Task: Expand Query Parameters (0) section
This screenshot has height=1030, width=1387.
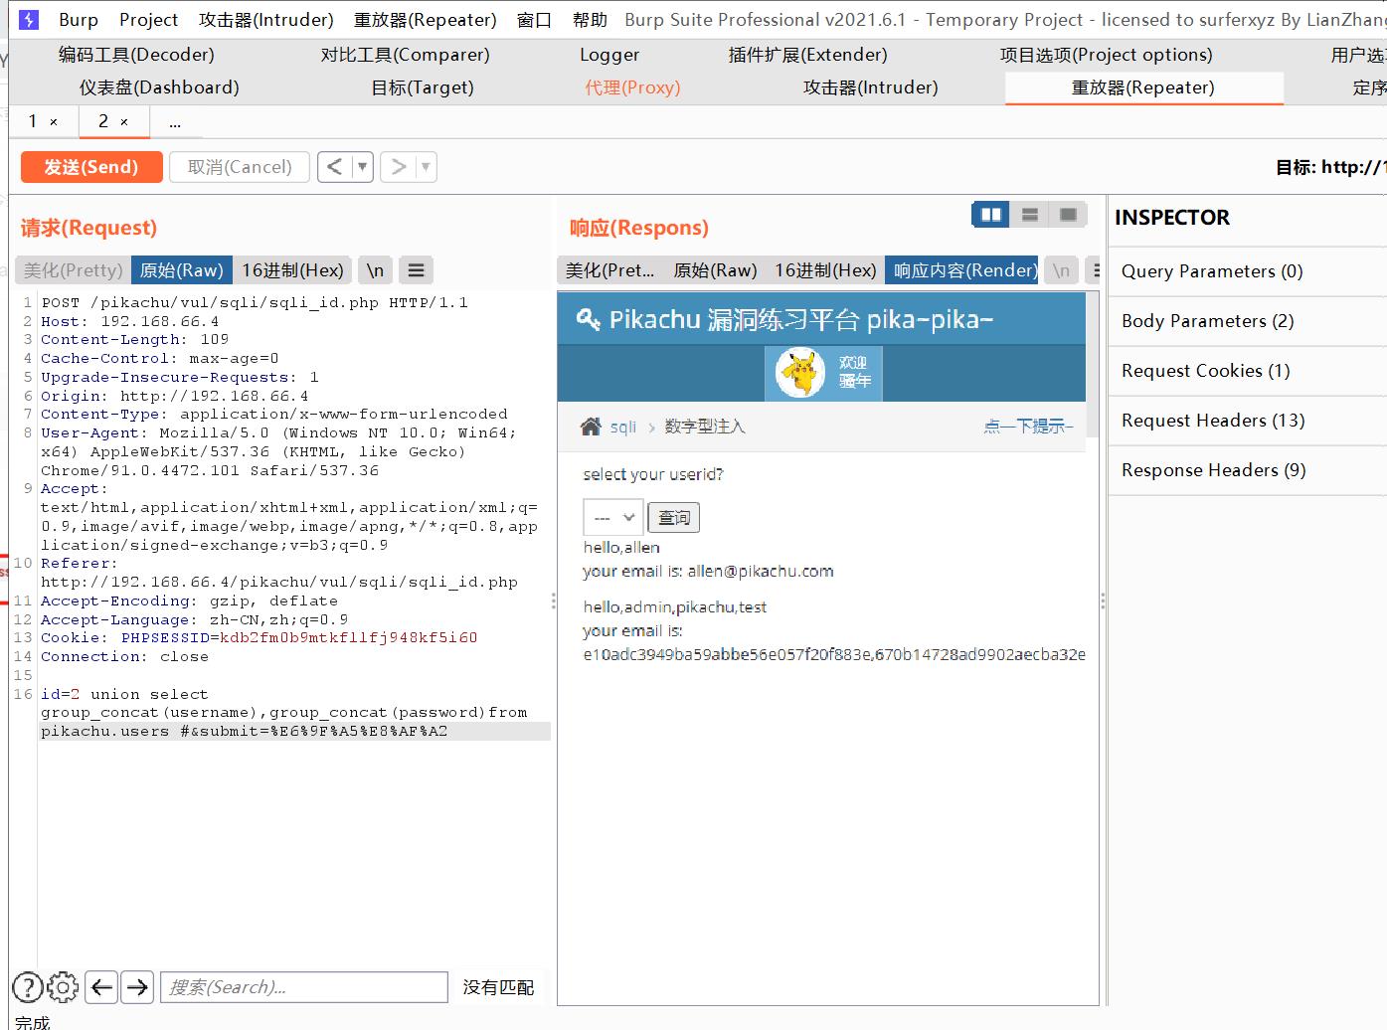Action: coord(1248,271)
